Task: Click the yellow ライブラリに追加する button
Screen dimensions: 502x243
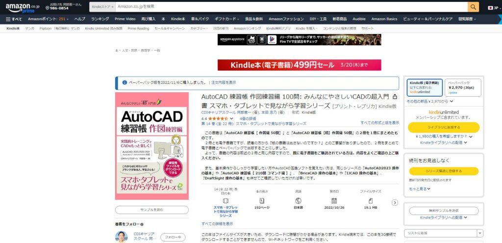Action: pyautogui.click(x=444, y=127)
